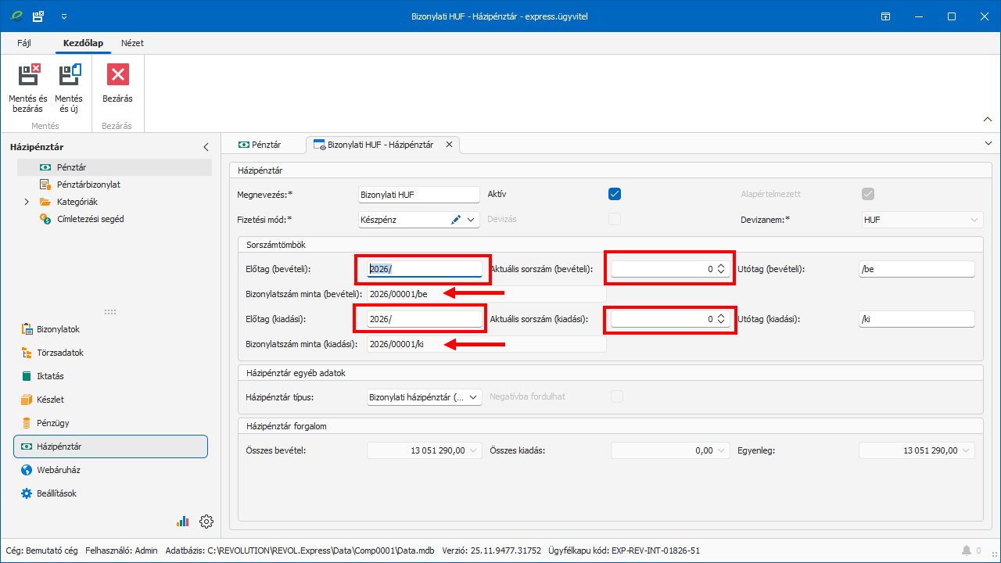Click the colored bar chart icon
The image size is (1001, 563).
(x=183, y=522)
